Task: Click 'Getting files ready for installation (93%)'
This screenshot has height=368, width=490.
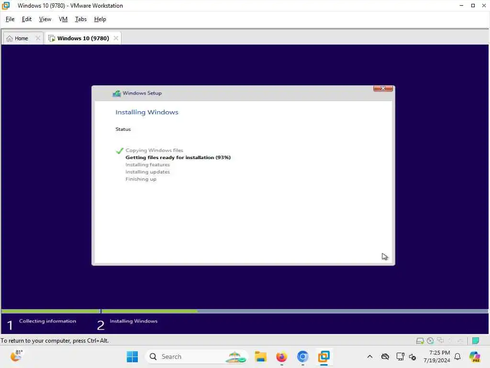Action: coord(178,157)
